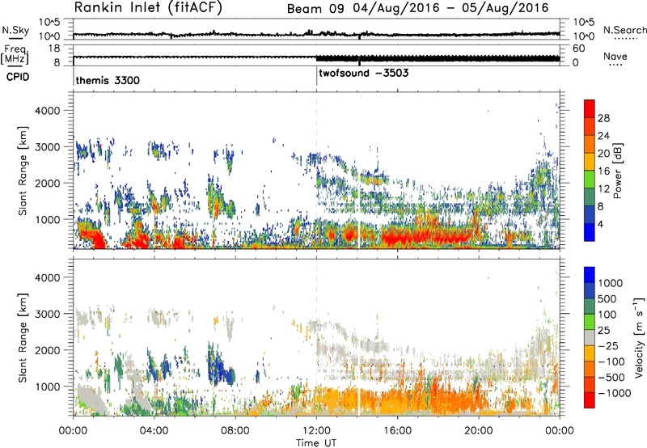Click the 'N.Sky' legend label
Image resolution: width=647 pixels, height=448 pixels.
[x=15, y=30]
